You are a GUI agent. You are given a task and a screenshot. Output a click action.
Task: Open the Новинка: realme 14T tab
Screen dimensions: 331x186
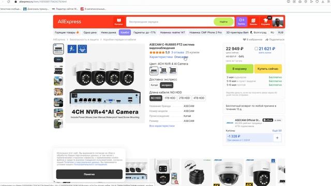coord(172,33)
